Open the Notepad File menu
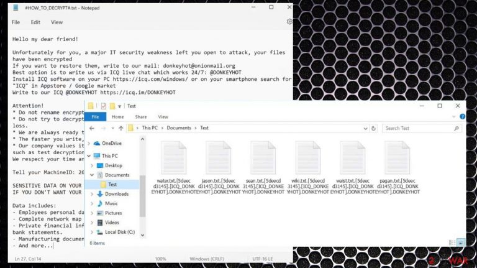 point(16,22)
